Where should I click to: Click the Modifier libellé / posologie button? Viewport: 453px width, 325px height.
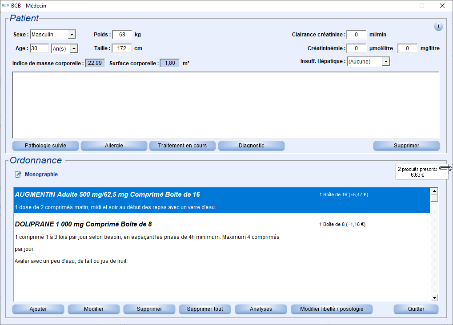click(x=332, y=309)
